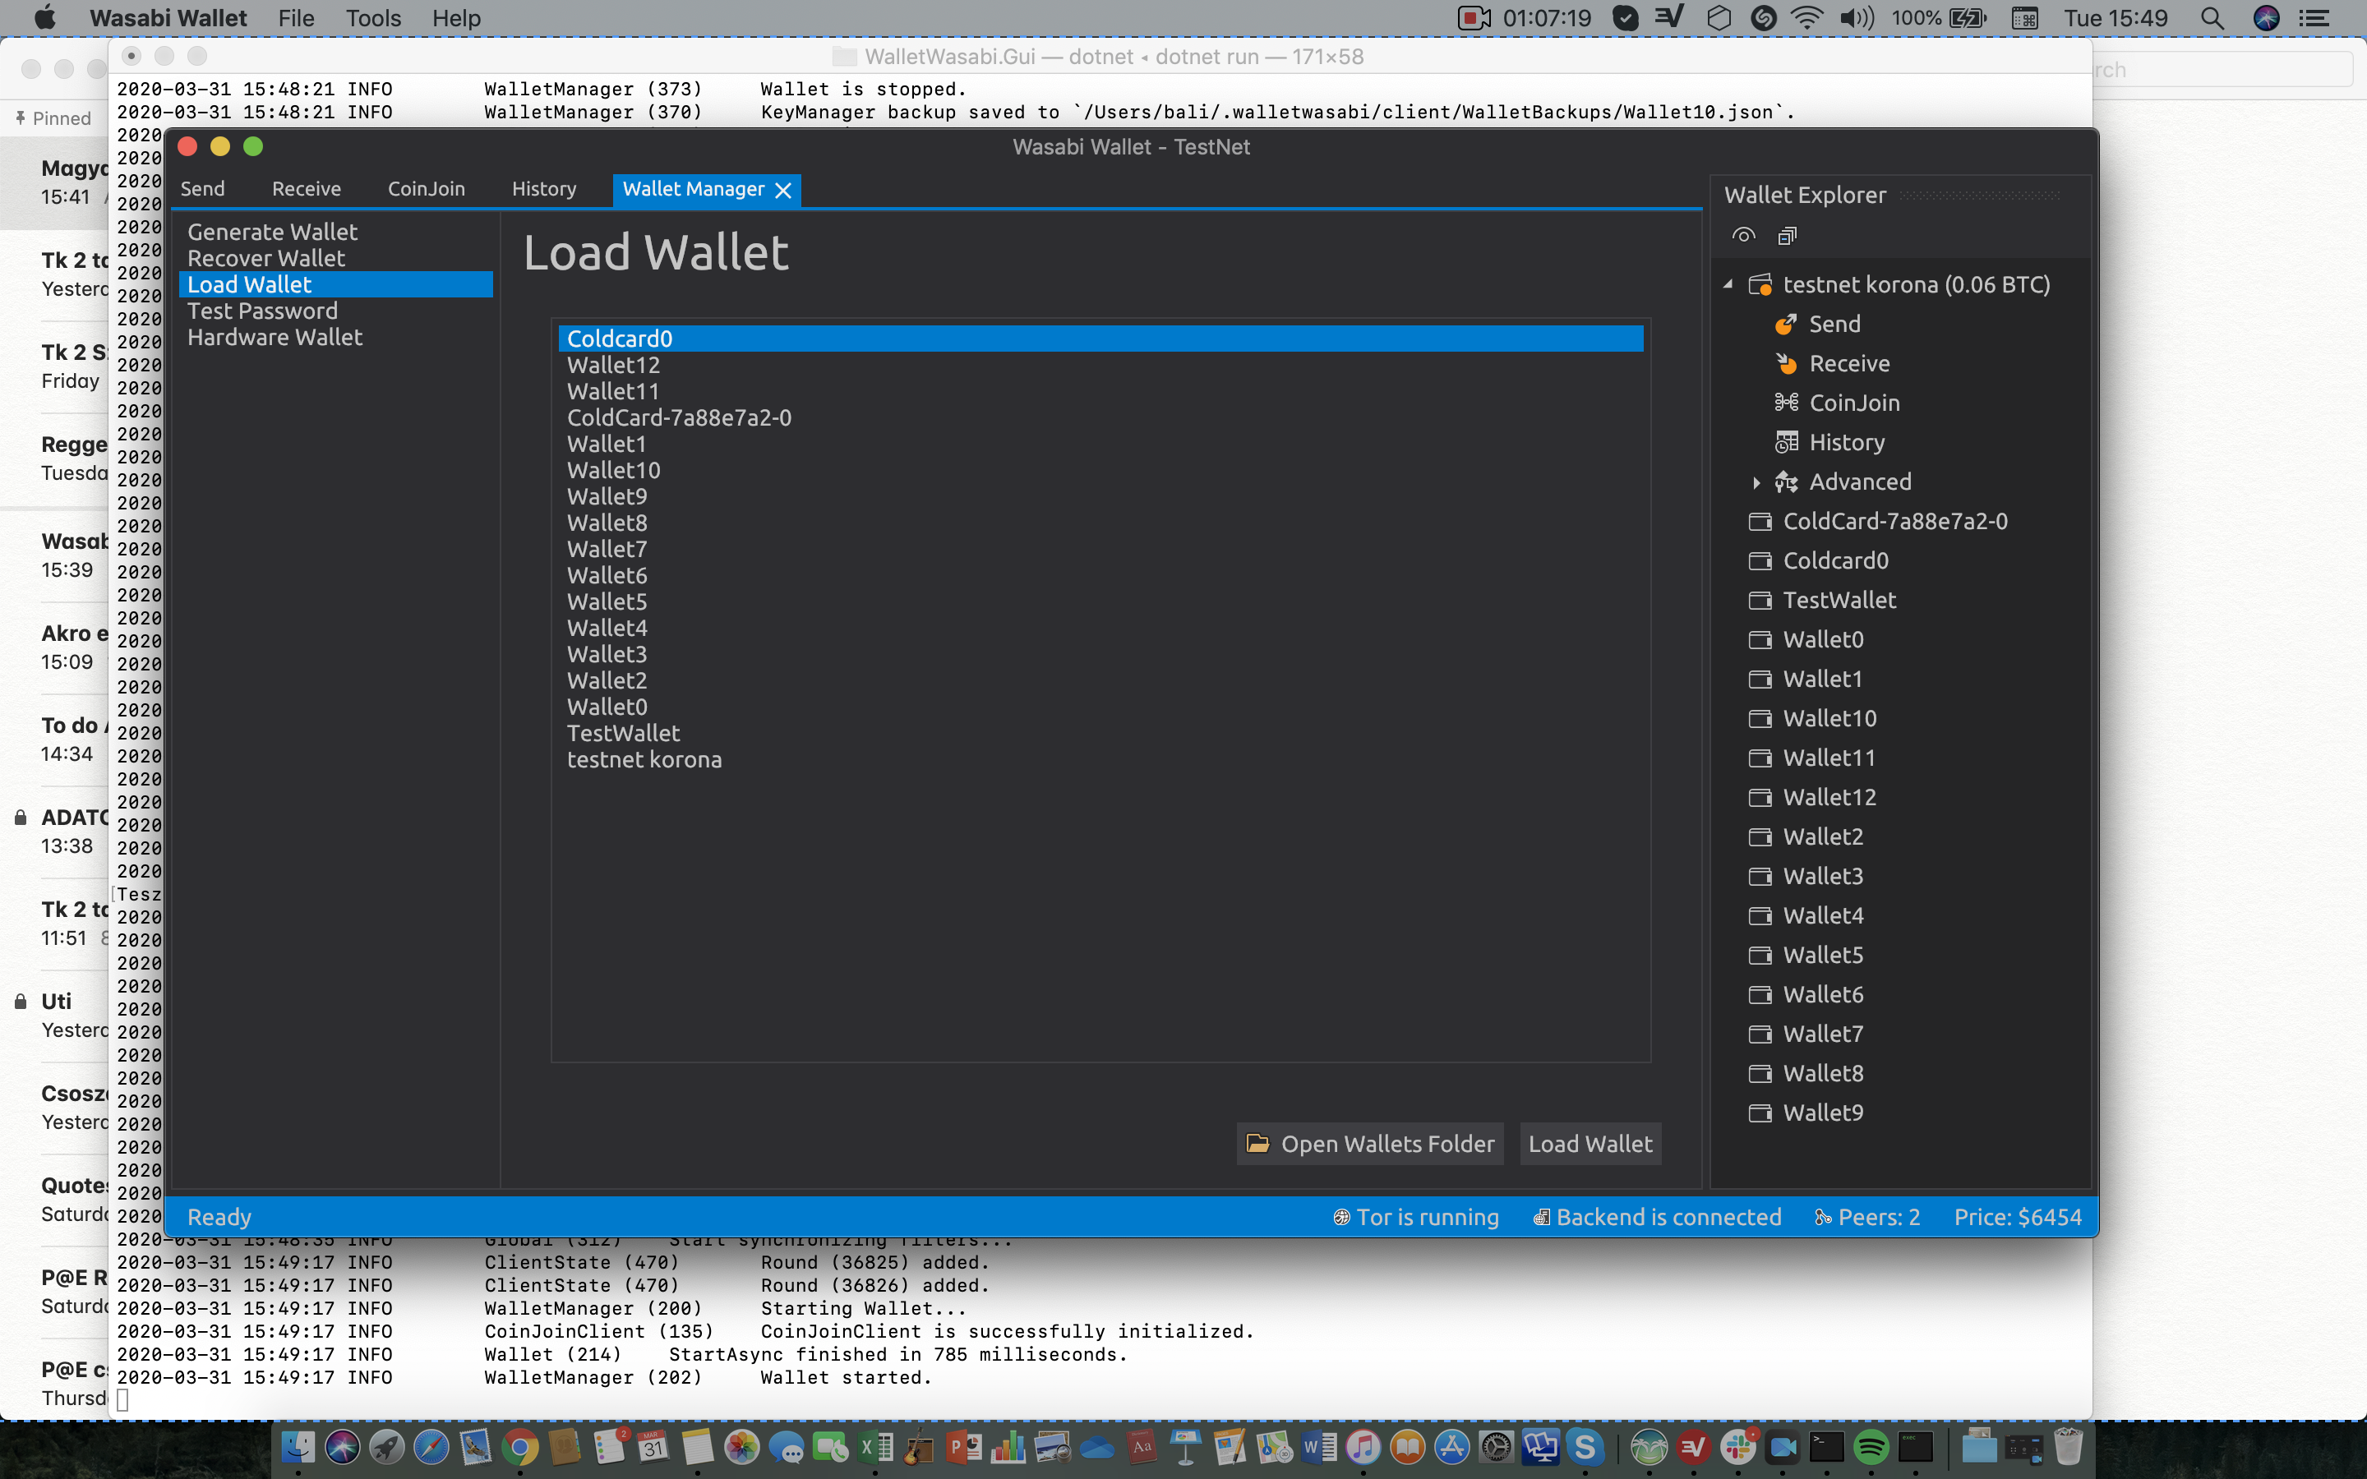
Task: Collapse the testnet korona wallet node
Action: [1728, 283]
